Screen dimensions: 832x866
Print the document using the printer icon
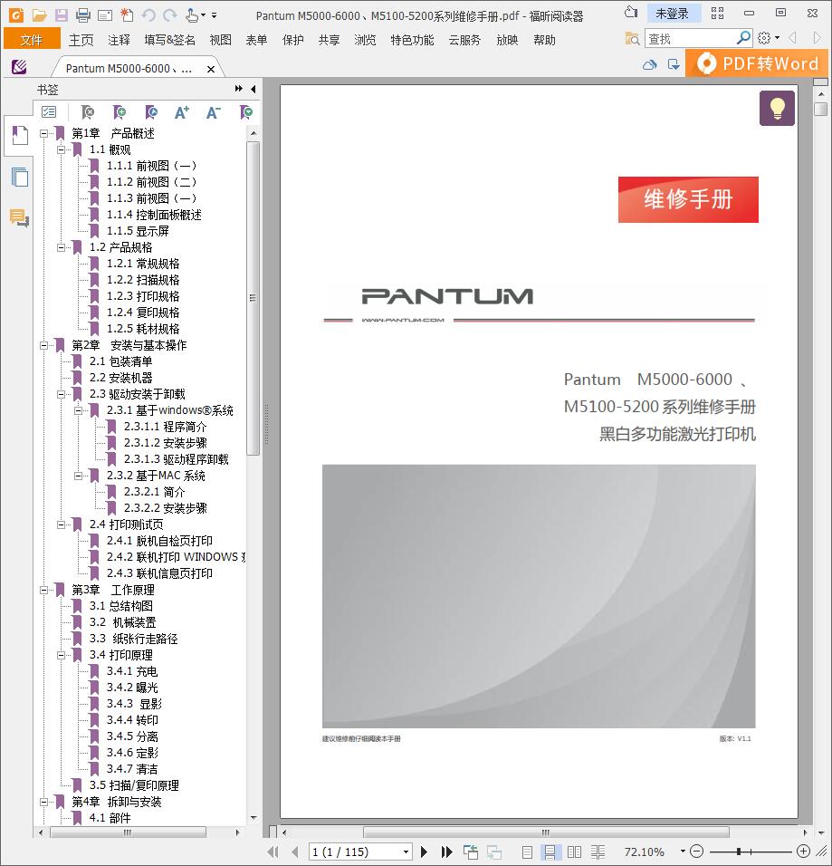coord(82,14)
